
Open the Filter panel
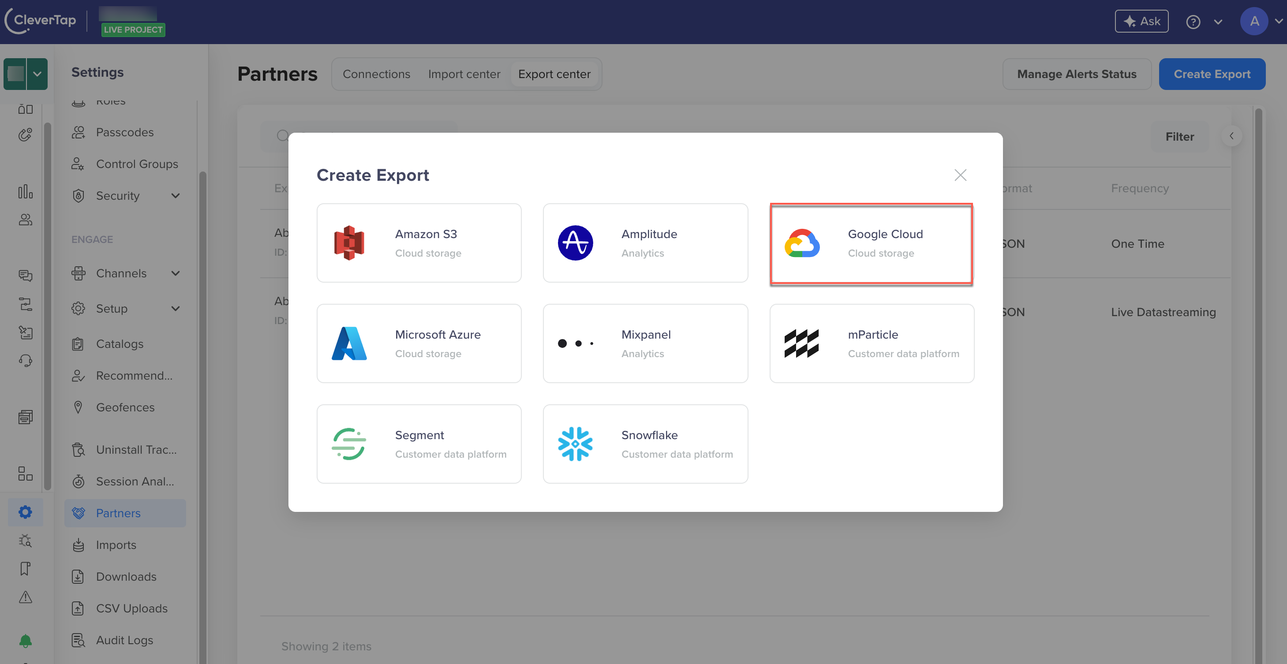click(1179, 136)
